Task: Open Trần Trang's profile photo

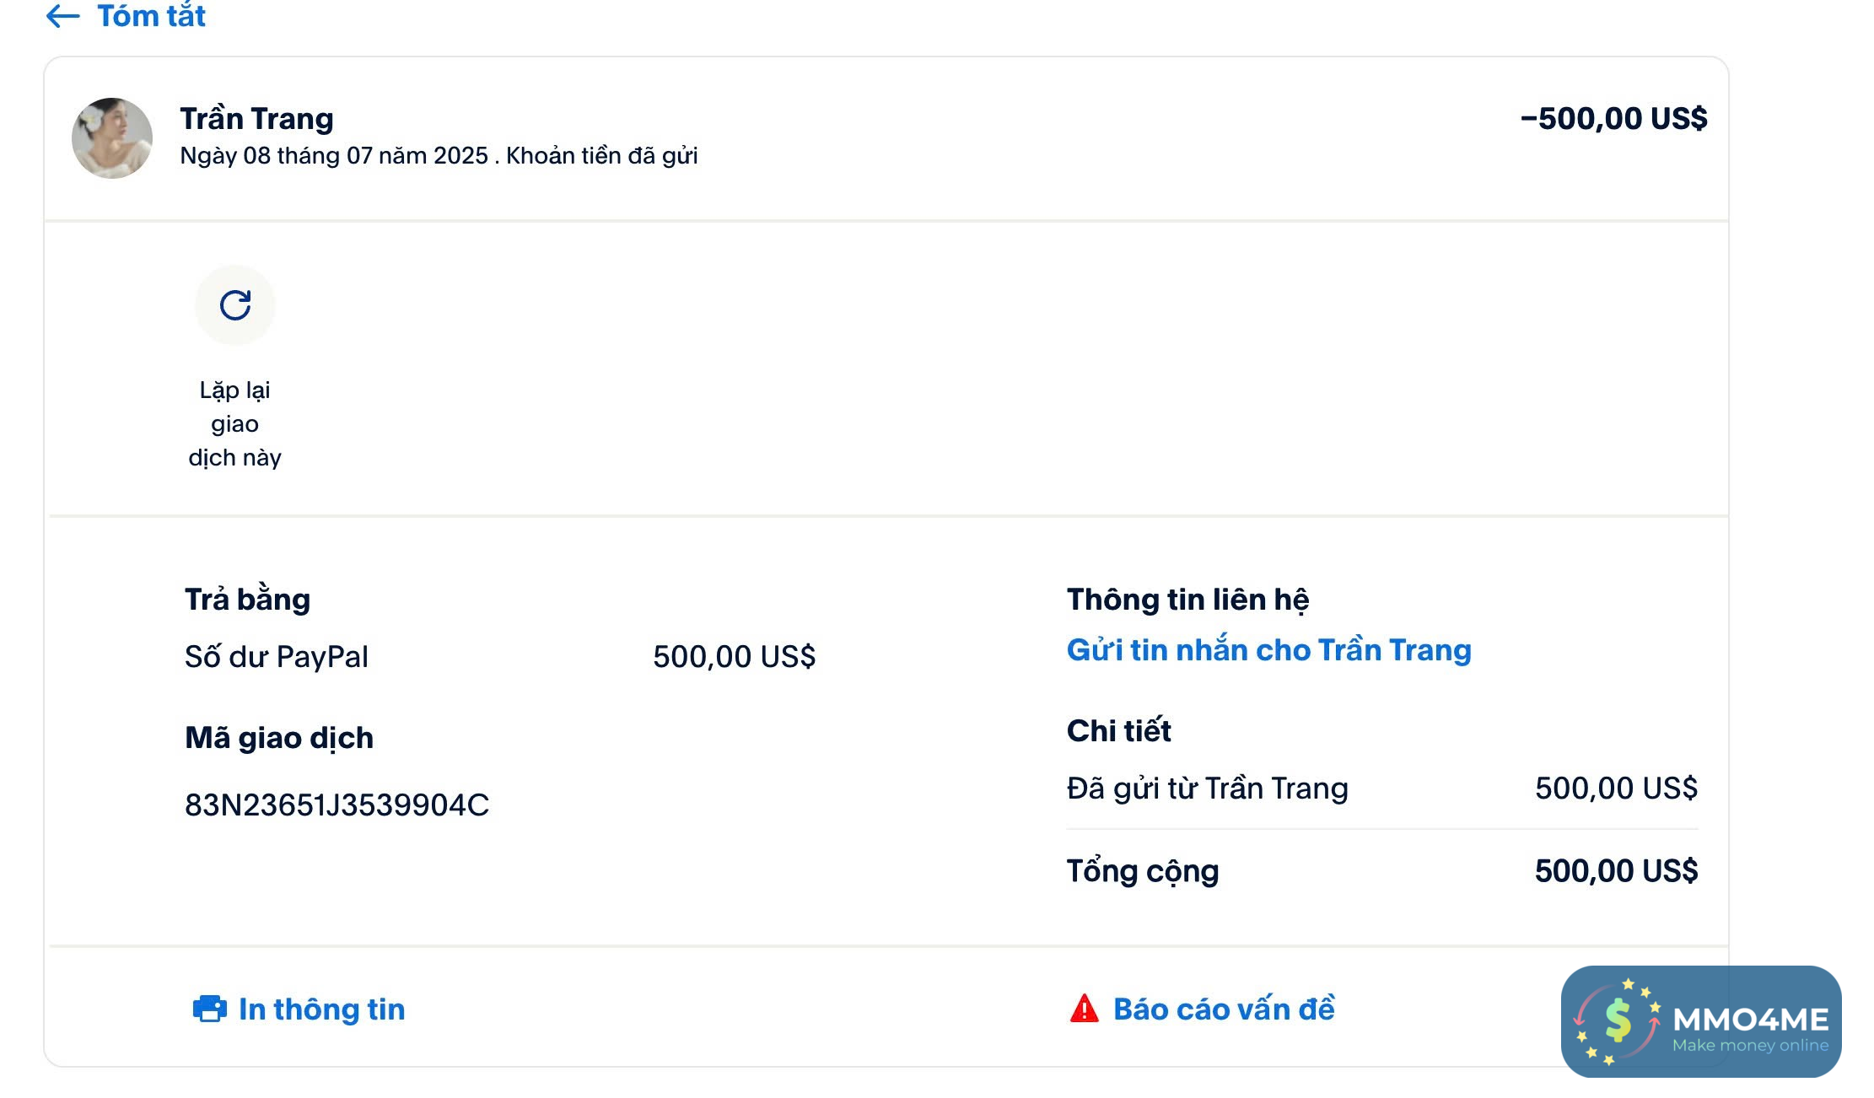Action: pos(112,138)
